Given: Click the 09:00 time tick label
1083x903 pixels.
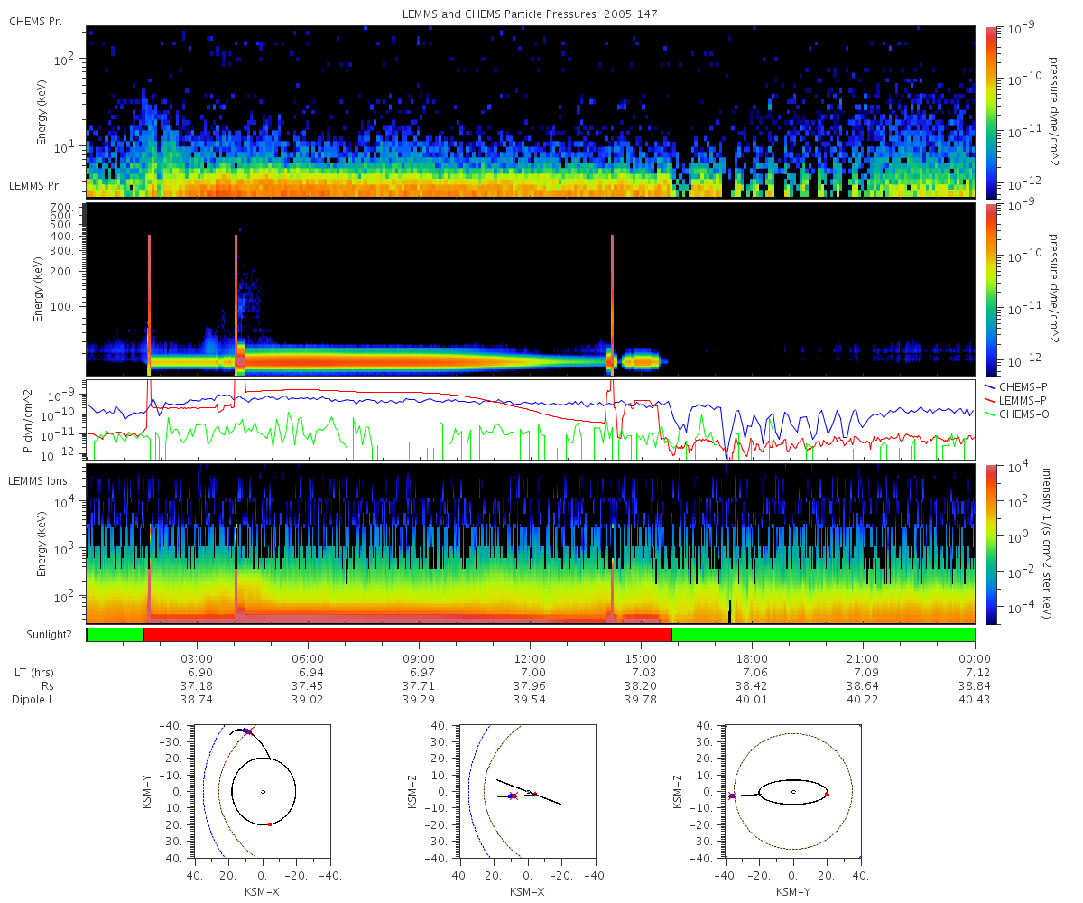Looking at the screenshot, I should click(420, 658).
